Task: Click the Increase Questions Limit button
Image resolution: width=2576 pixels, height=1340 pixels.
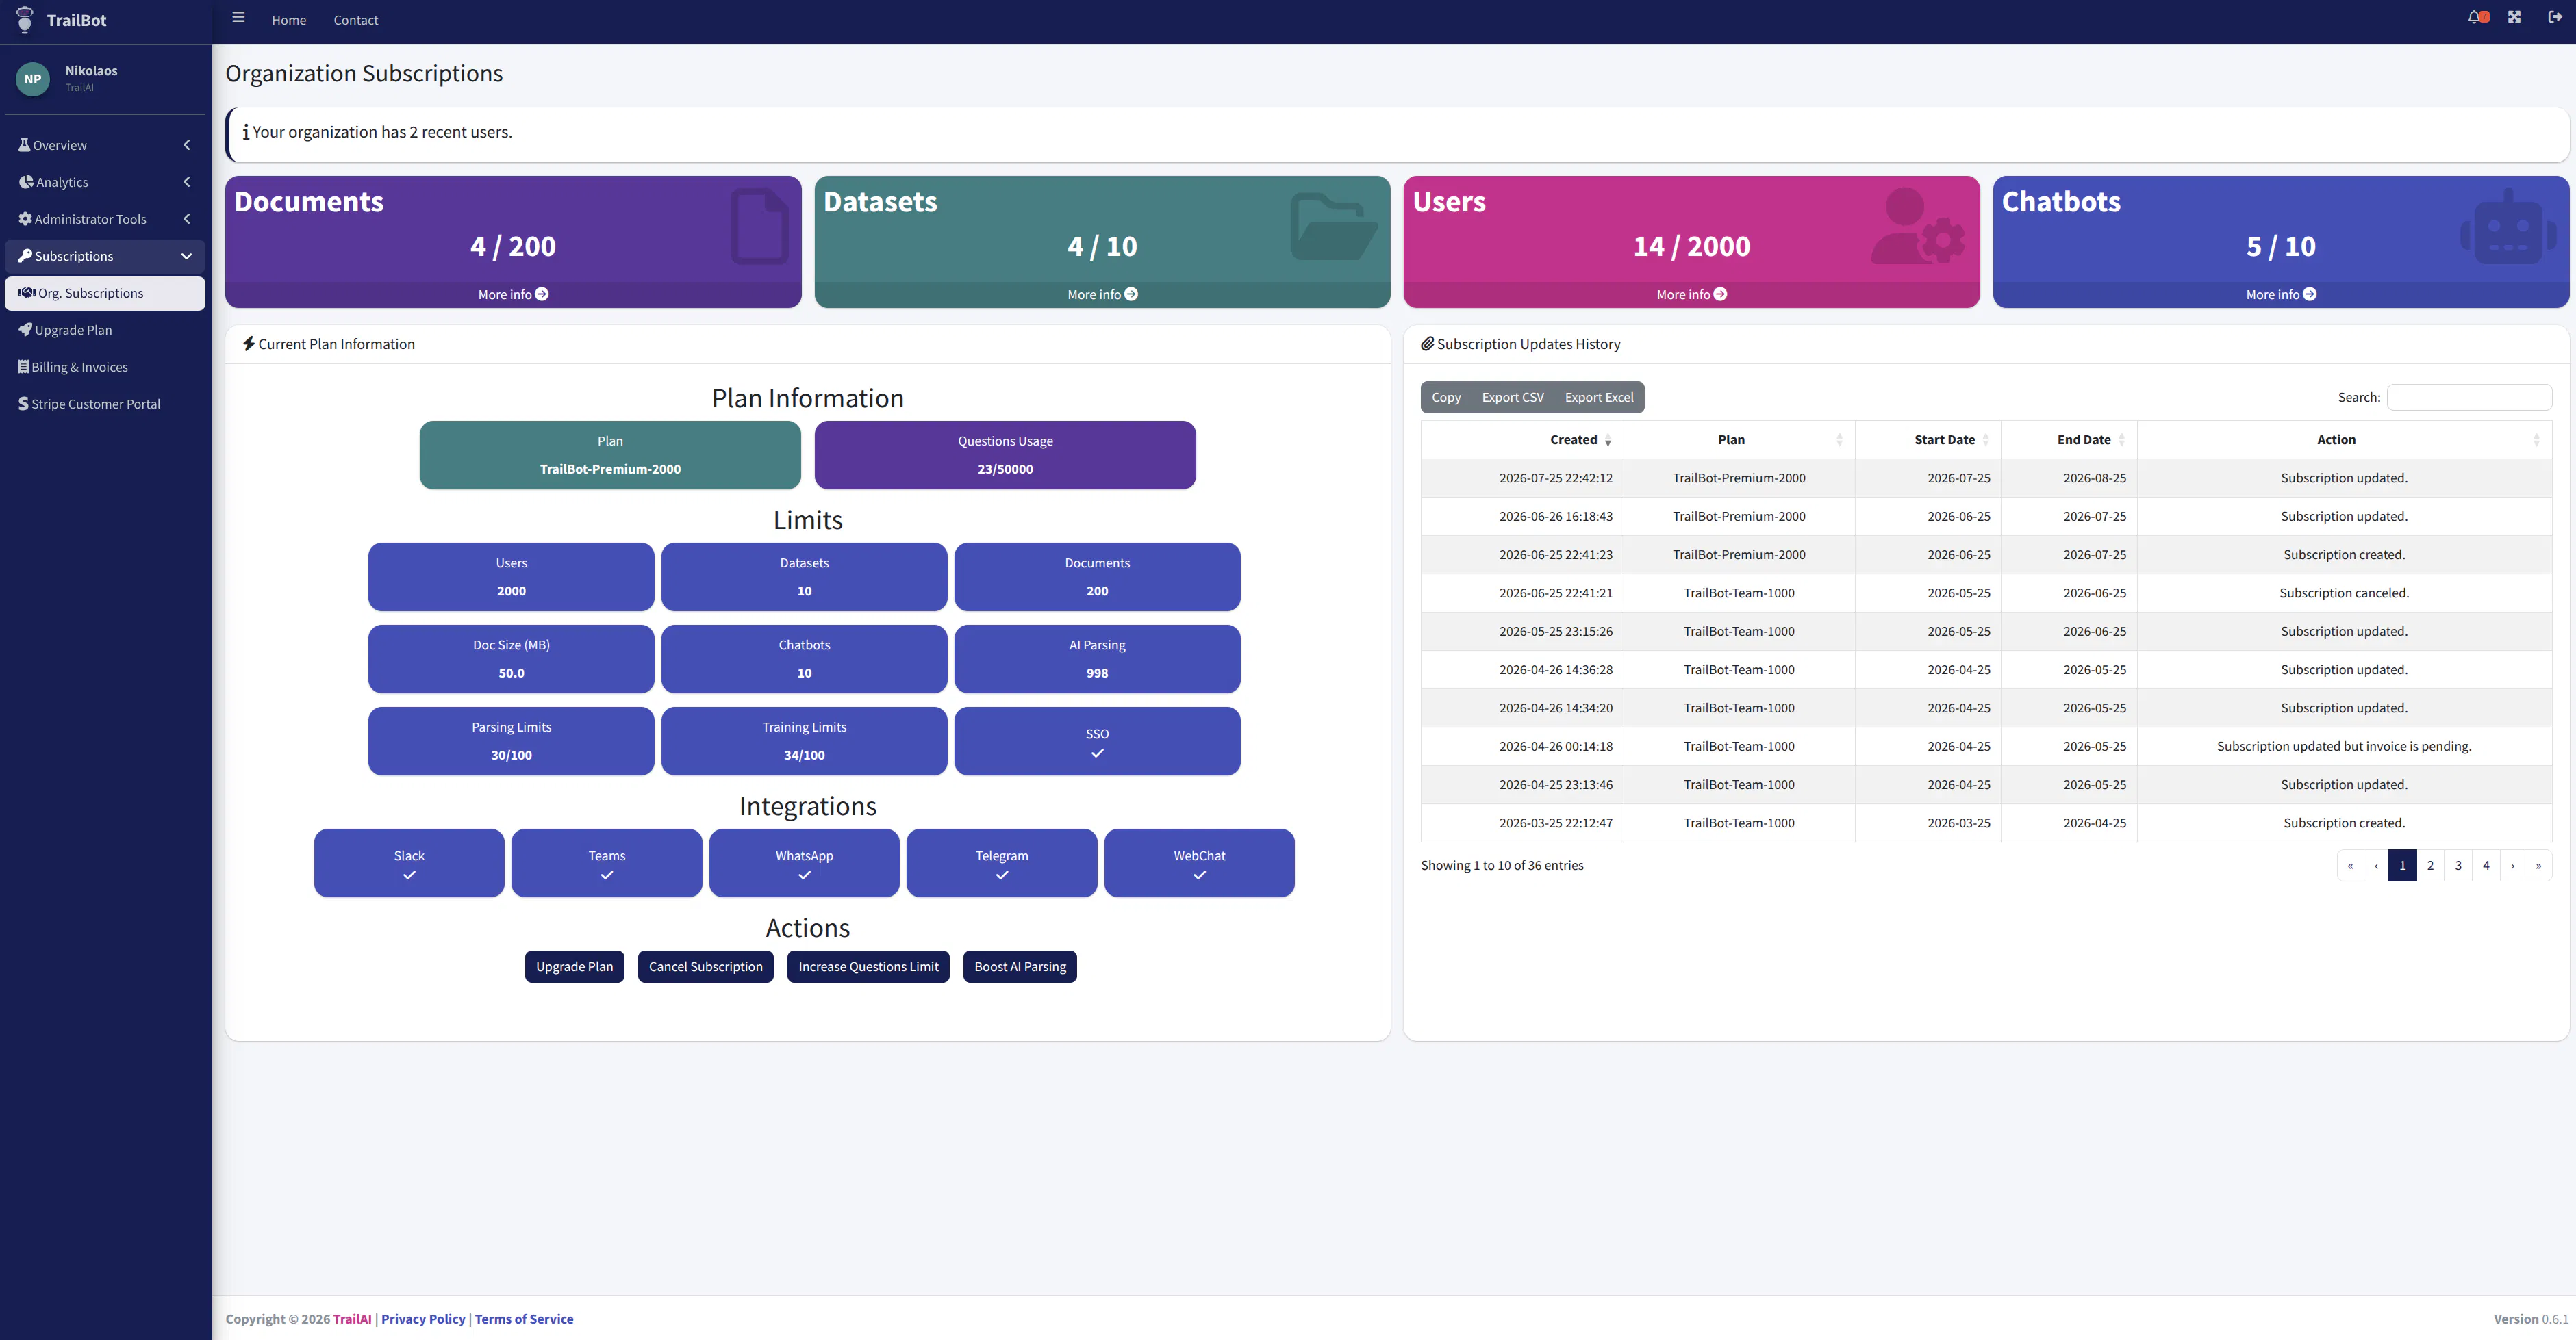Action: (x=868, y=966)
